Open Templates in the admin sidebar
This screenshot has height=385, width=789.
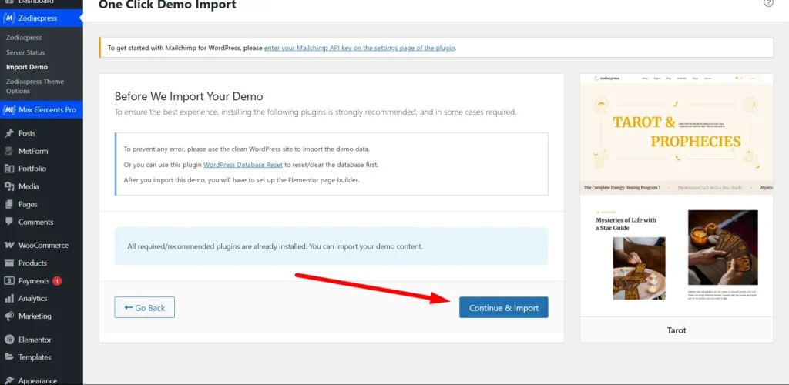35,357
